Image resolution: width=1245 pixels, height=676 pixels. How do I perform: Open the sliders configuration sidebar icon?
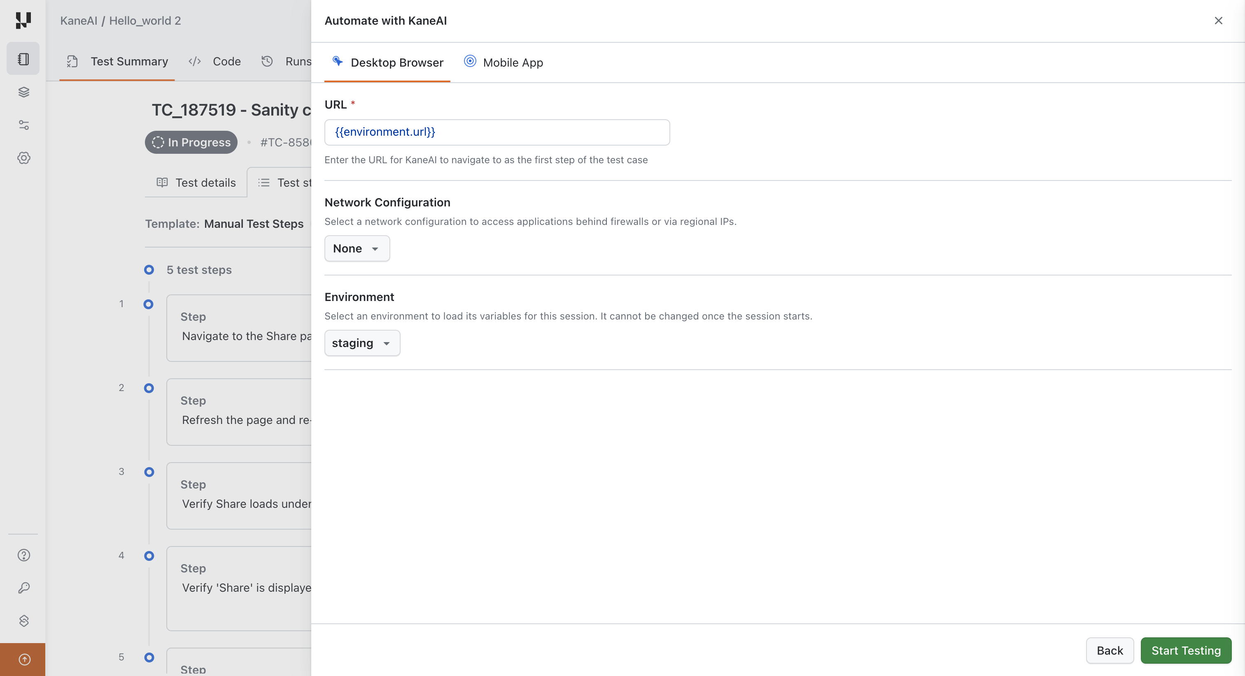point(24,125)
